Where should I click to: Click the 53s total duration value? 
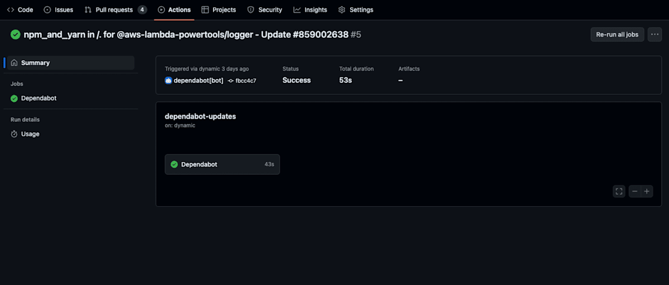(x=346, y=80)
